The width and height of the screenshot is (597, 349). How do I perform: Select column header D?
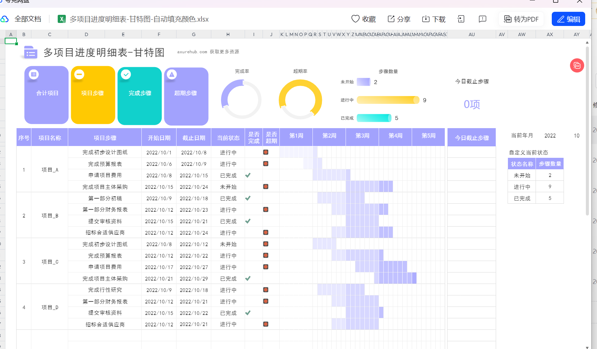pos(86,34)
